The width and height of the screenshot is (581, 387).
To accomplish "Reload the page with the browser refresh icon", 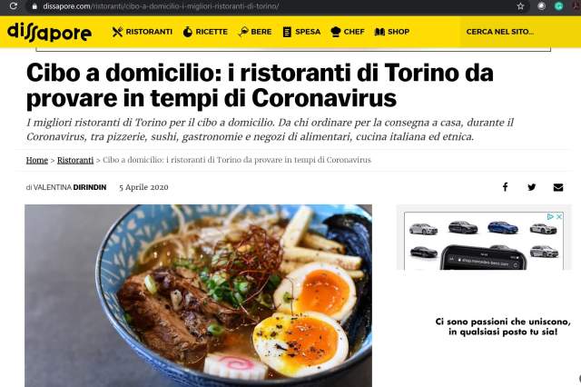I will click(x=14, y=6).
